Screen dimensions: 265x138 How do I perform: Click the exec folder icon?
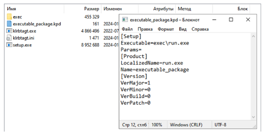(x=9, y=17)
